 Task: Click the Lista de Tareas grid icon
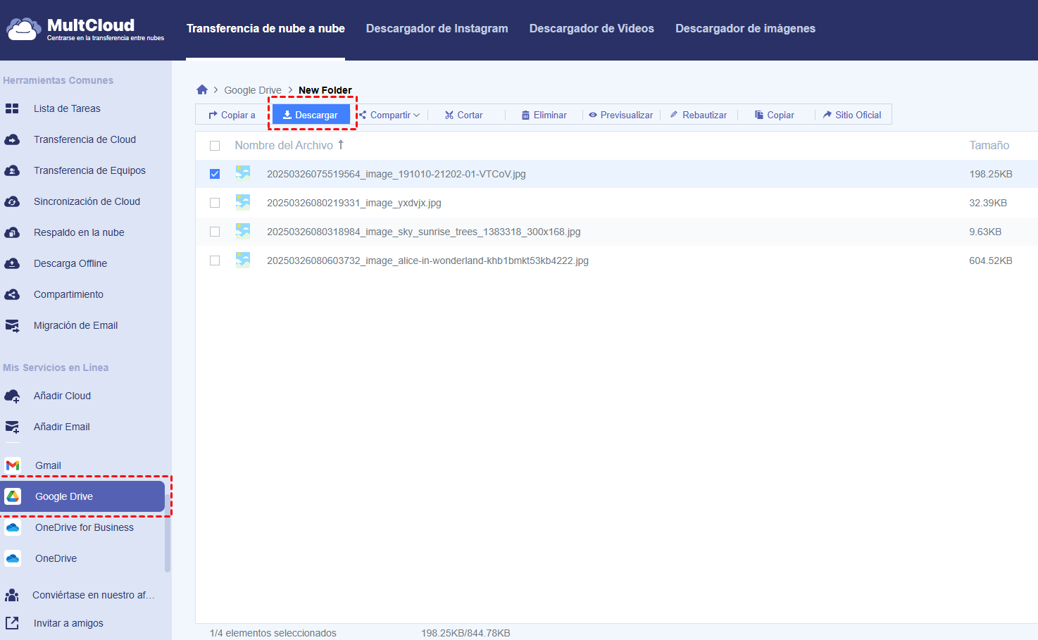[12, 108]
